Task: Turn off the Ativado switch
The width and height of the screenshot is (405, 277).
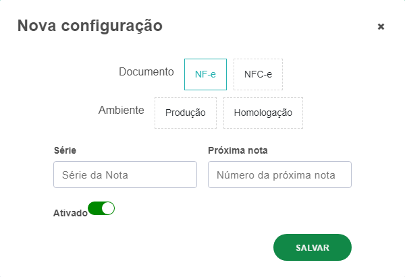Action: (x=101, y=209)
